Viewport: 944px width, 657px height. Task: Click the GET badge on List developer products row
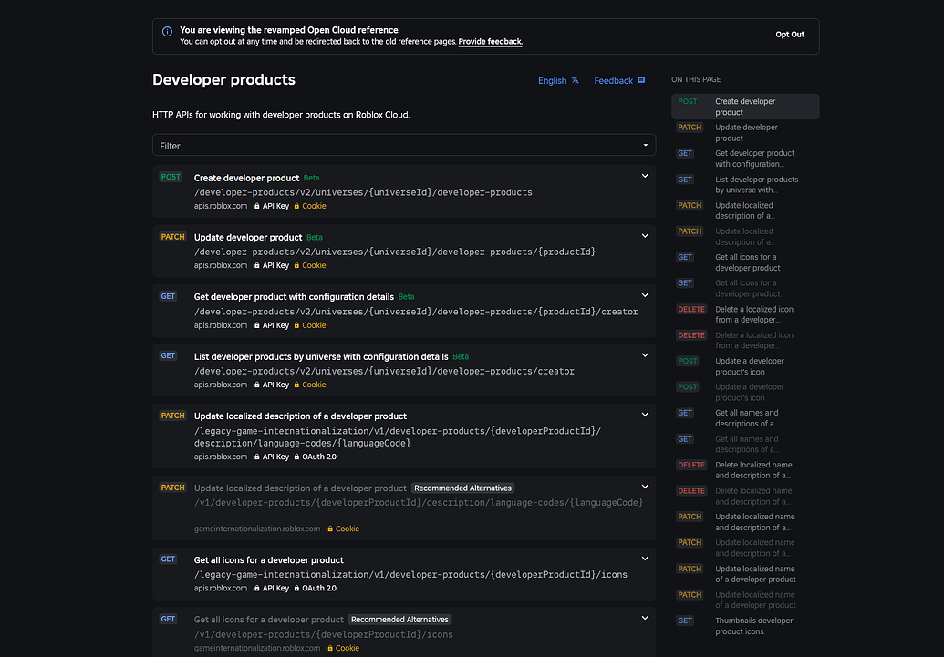point(168,355)
